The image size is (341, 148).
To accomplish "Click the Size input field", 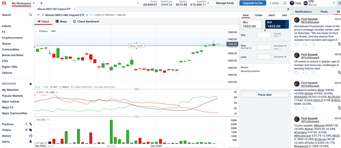I will [265, 35].
